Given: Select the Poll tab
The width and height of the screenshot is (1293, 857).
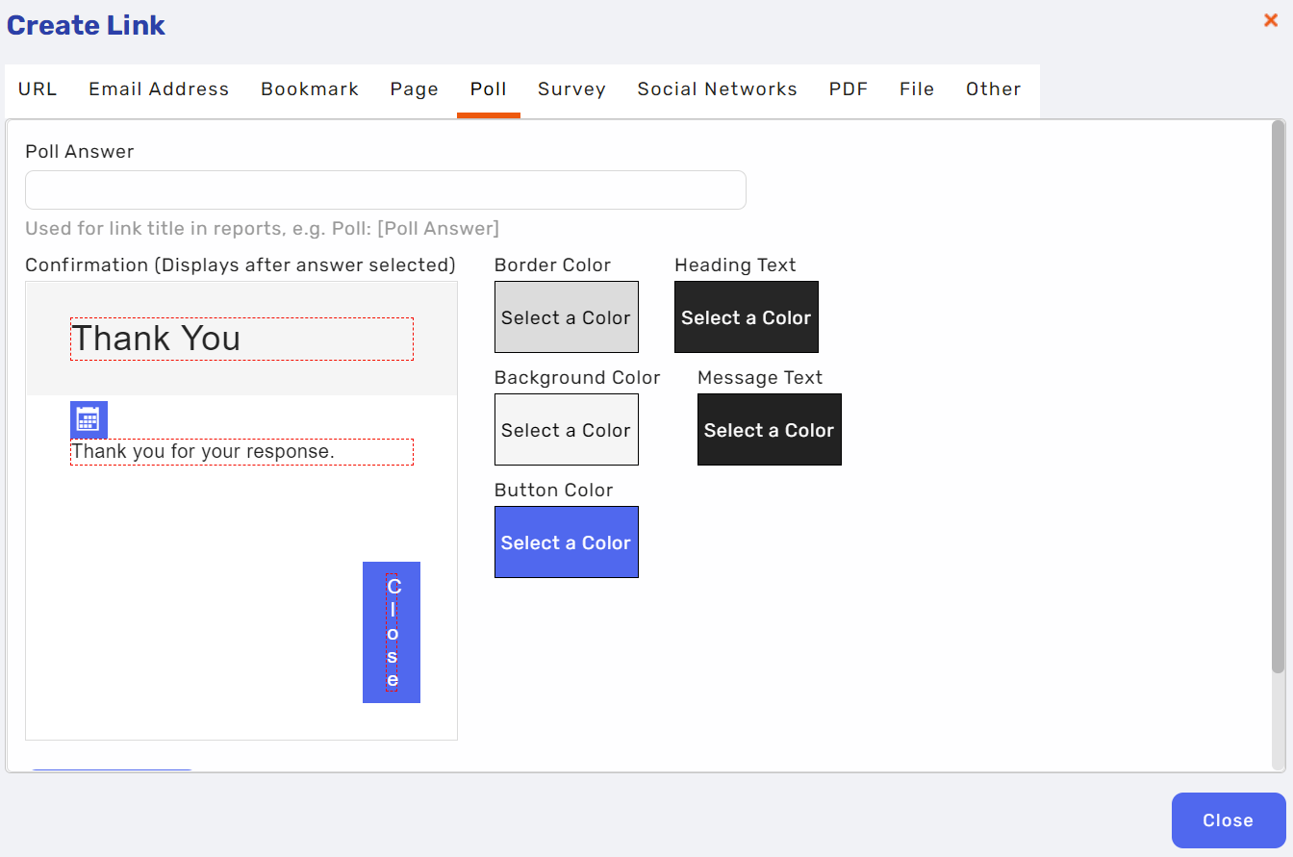Looking at the screenshot, I should [x=489, y=89].
